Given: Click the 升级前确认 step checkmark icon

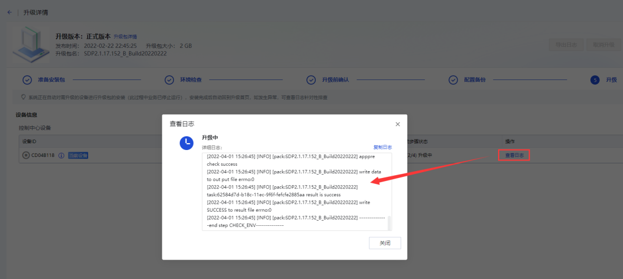Looking at the screenshot, I should point(311,80).
